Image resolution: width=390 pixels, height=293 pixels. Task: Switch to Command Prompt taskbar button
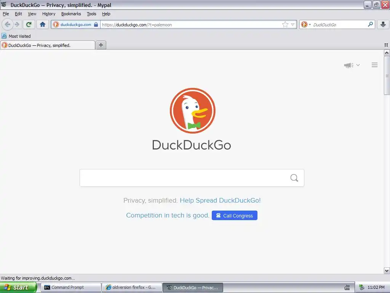[x=71, y=288]
